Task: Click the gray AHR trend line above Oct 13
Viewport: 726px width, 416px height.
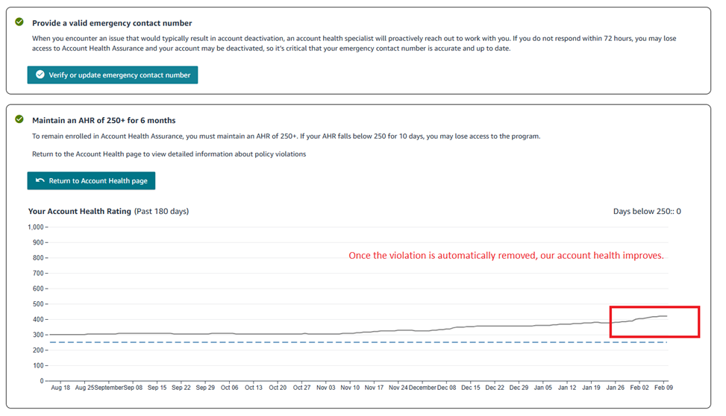Action: click(x=253, y=334)
